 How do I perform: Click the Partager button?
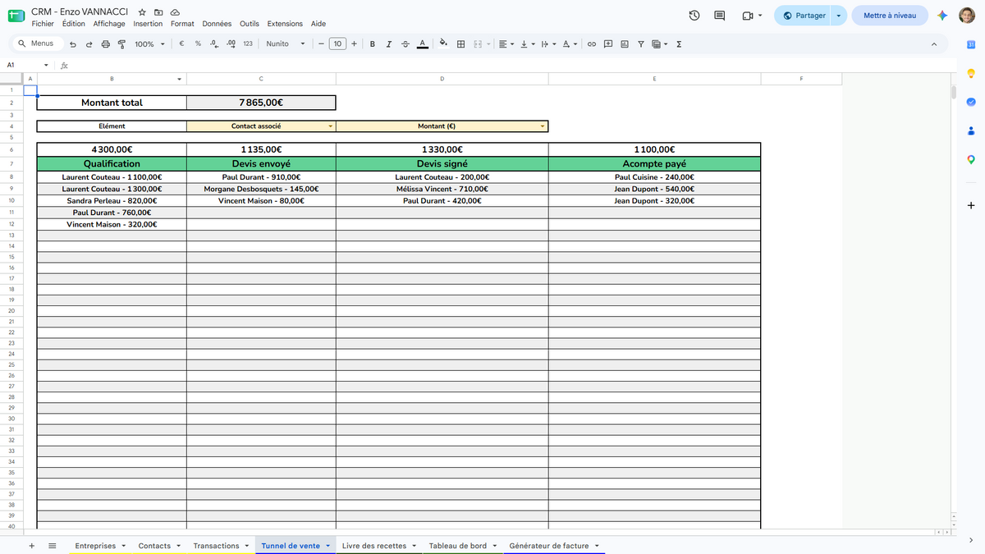(x=804, y=16)
